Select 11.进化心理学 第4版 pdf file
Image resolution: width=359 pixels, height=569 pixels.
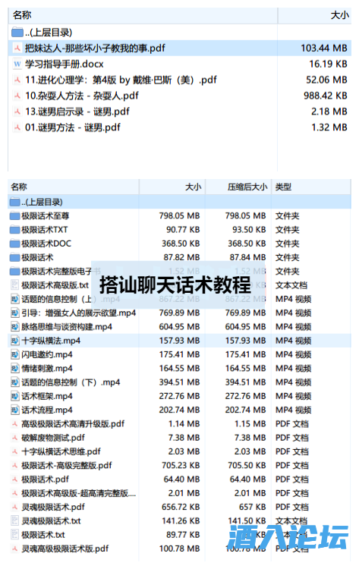click(x=179, y=80)
